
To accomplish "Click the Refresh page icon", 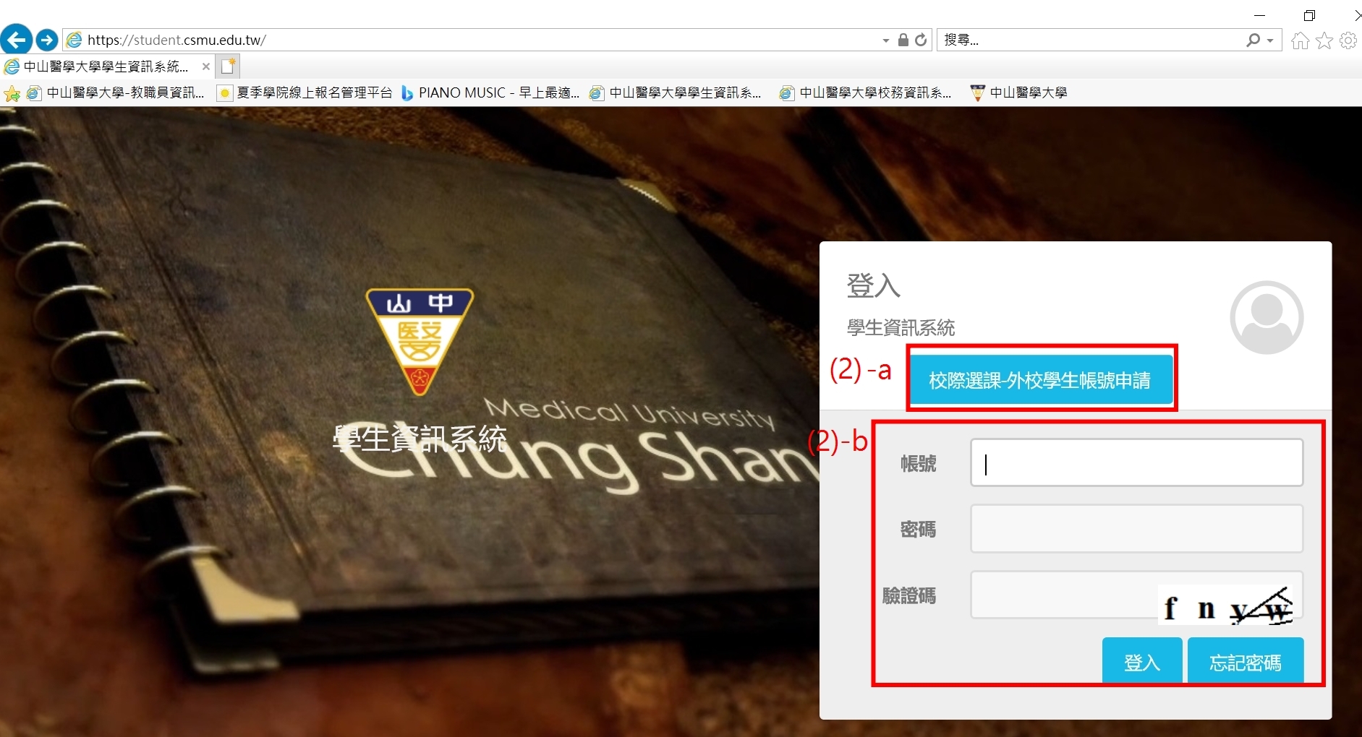I will [x=921, y=40].
